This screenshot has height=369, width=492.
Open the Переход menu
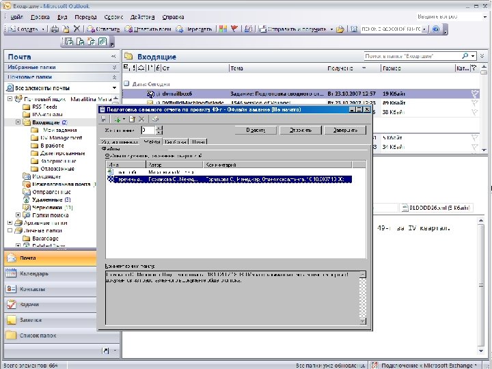pos(85,17)
